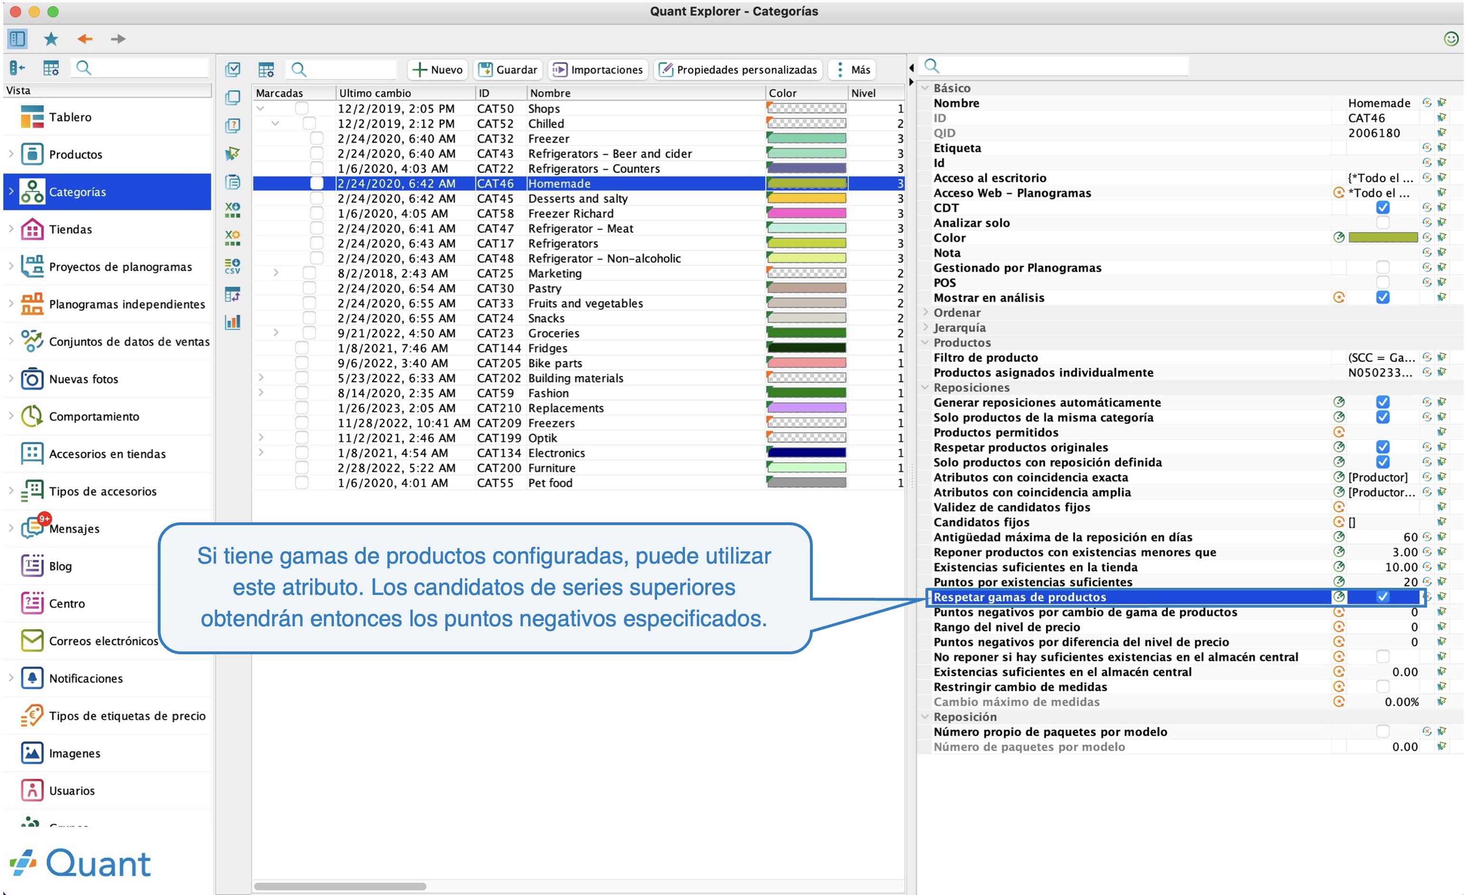Collapse the Reposiciones properties section
Screen dimensions: 1466x895
[926, 387]
